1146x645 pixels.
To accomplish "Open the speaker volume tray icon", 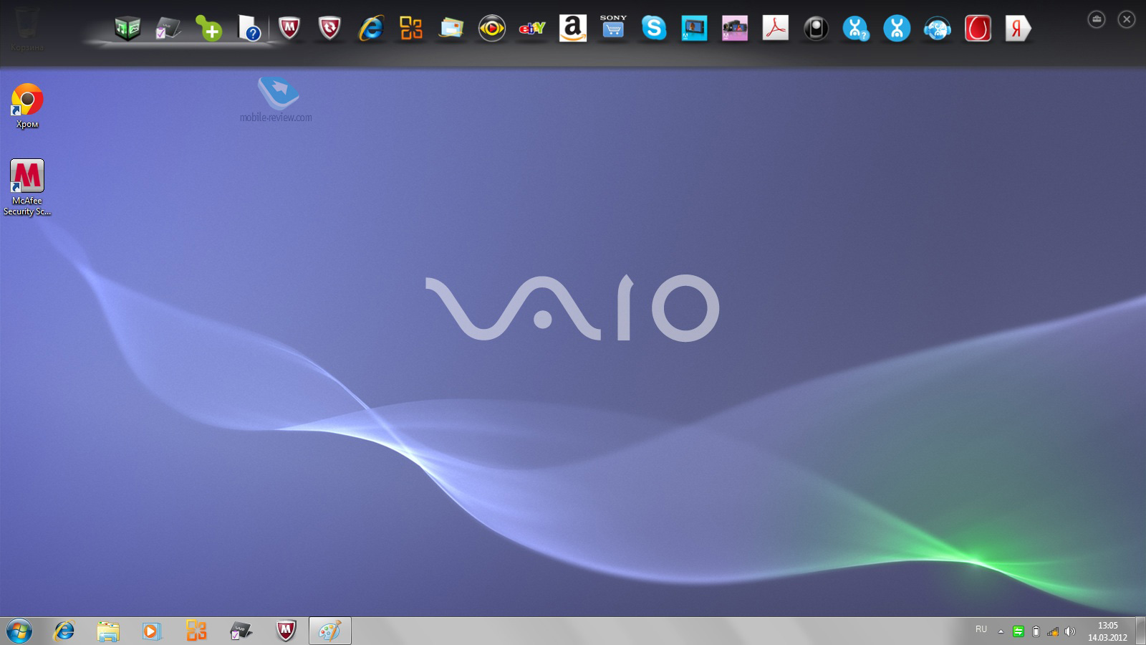I will tap(1069, 631).
